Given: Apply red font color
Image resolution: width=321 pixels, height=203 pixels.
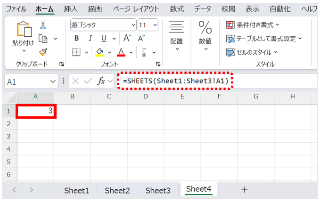Looking at the screenshot, I should [121, 52].
